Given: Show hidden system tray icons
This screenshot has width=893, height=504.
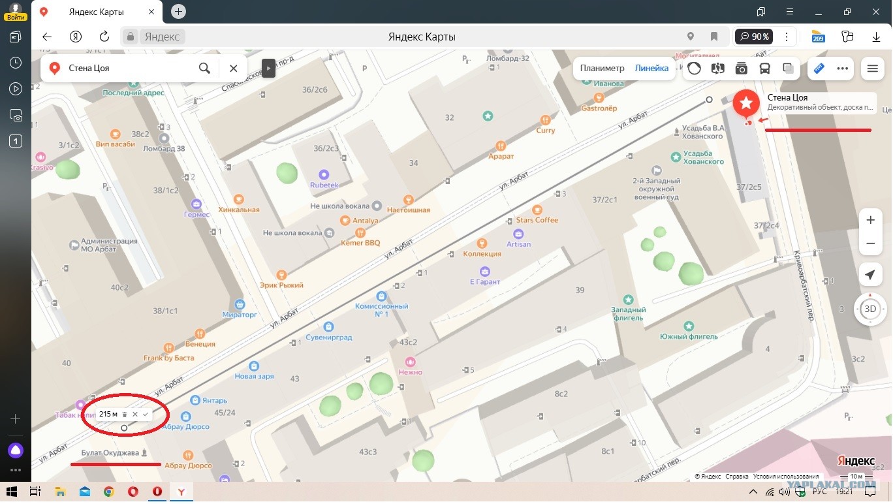Looking at the screenshot, I should click(753, 492).
